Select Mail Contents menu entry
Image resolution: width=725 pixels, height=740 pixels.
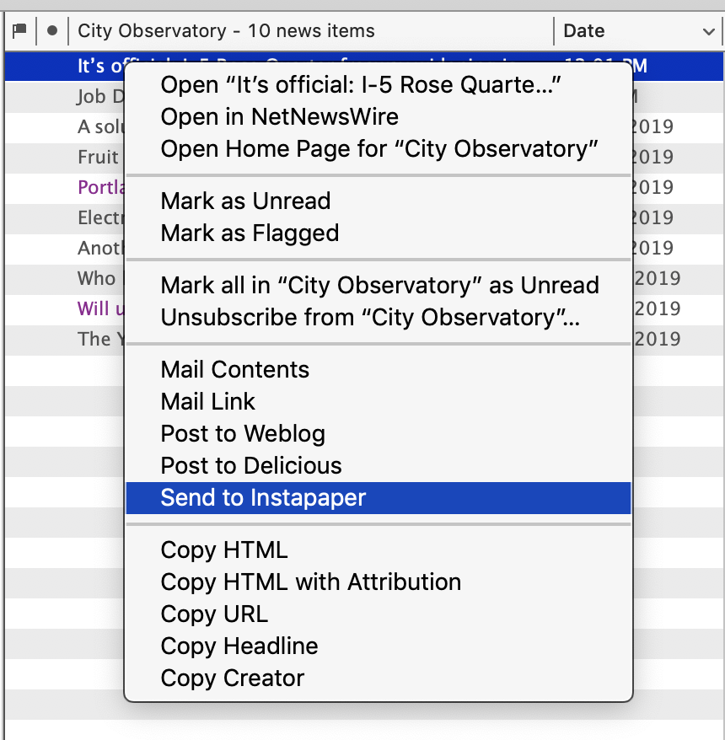point(378,369)
